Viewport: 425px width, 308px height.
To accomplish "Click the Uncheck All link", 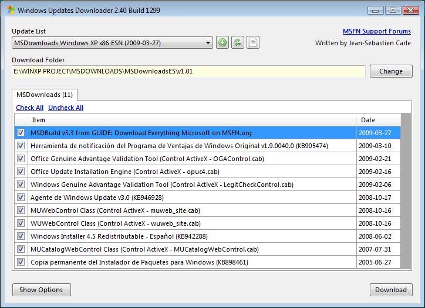I will (x=66, y=108).
